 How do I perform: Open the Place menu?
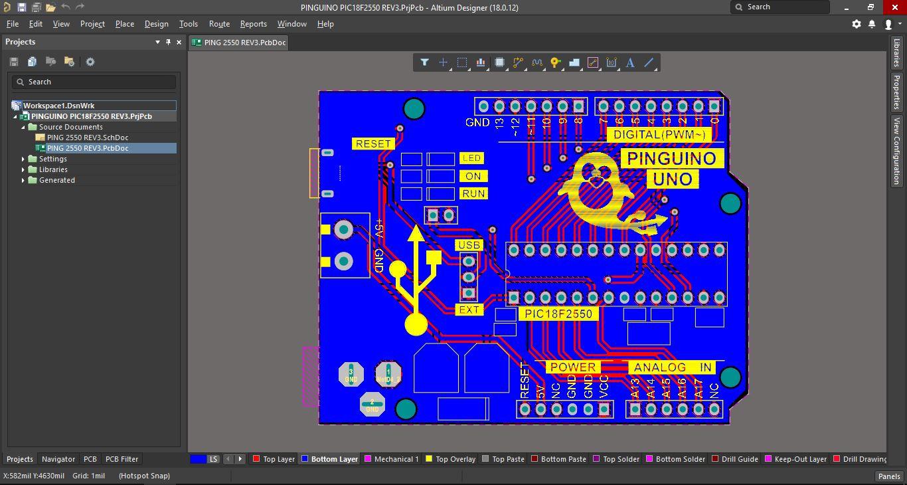tap(125, 24)
